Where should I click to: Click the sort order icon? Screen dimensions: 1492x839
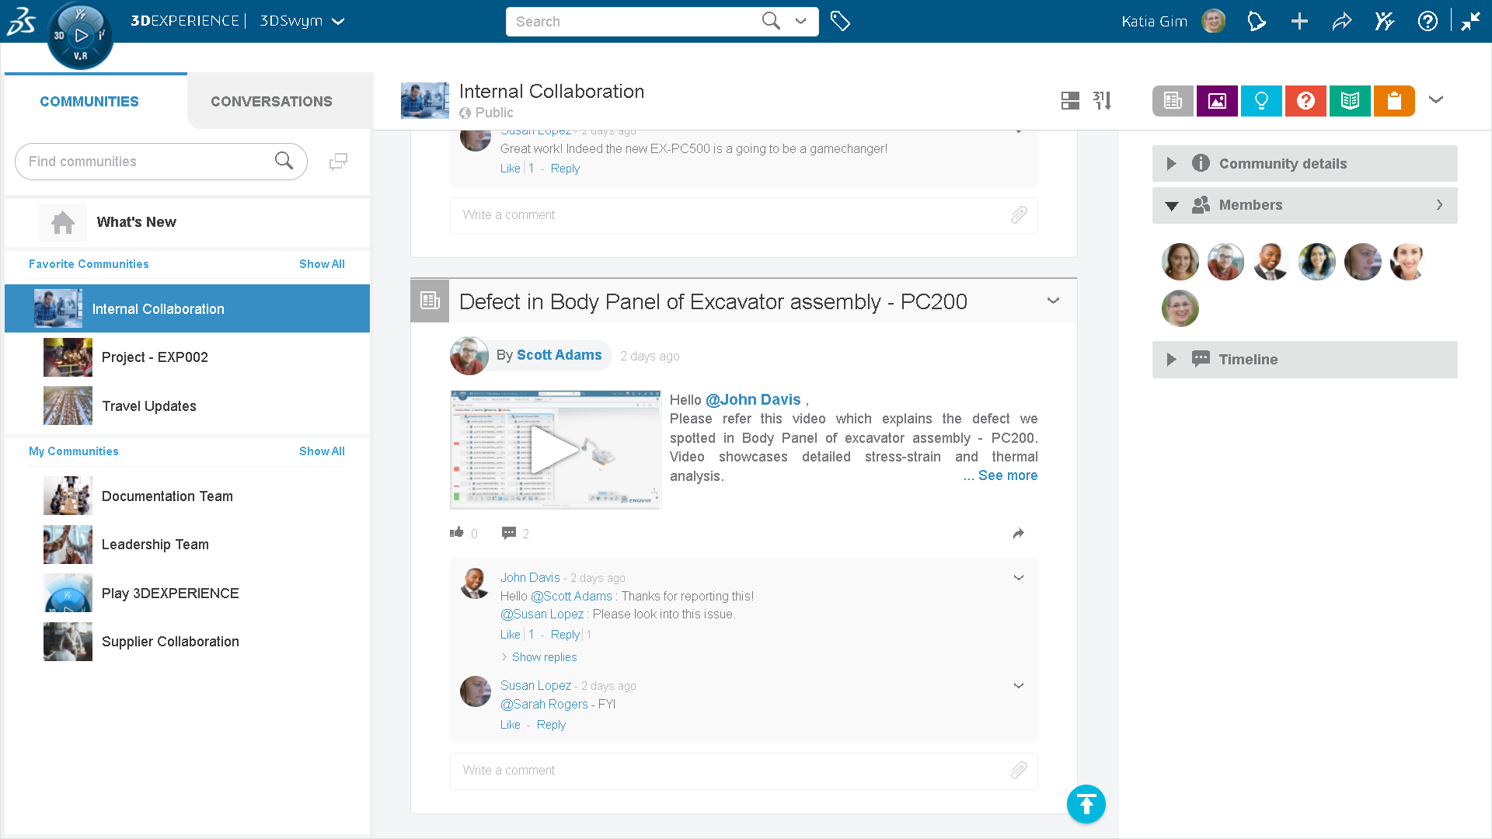(x=1102, y=100)
